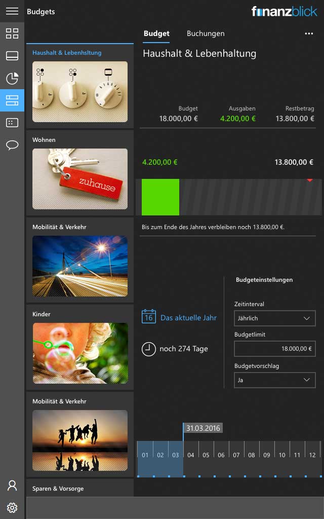Switch to the Budget tab
This screenshot has width=324, height=519.
click(x=156, y=33)
